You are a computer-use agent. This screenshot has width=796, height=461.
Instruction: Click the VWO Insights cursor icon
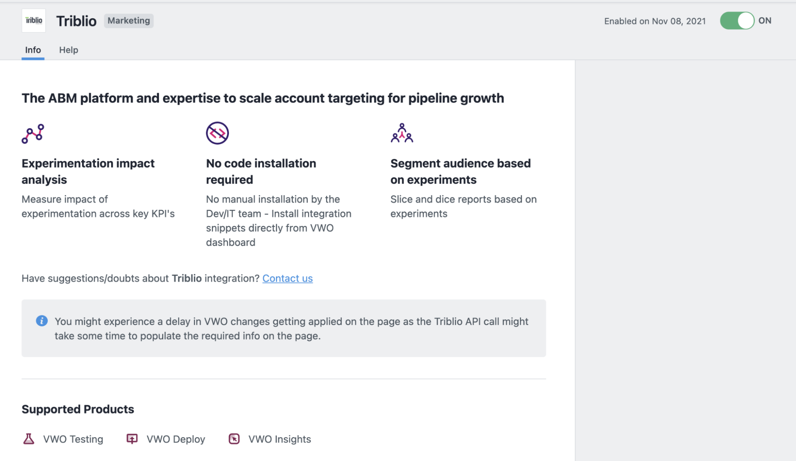pos(234,439)
